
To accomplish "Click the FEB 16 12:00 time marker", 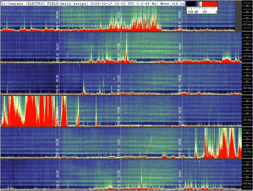I will point(119,52).
